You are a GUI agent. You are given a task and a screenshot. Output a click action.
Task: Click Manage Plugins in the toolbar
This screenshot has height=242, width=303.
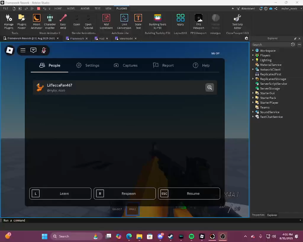coord(9,21)
